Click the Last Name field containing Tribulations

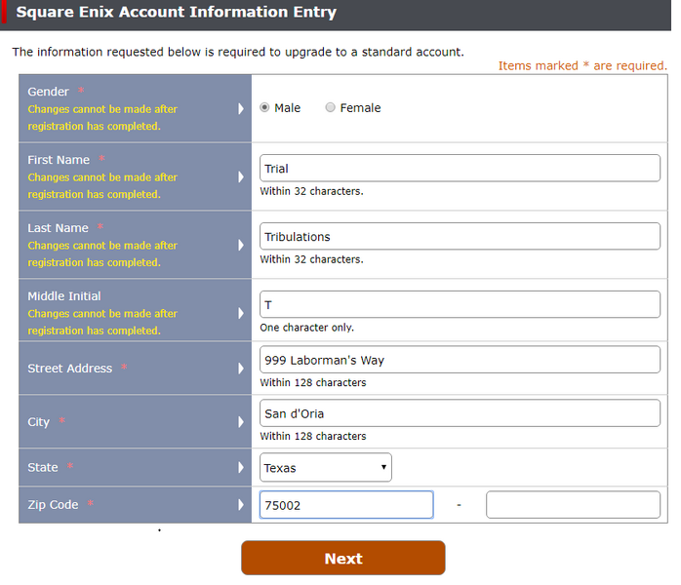(x=460, y=236)
